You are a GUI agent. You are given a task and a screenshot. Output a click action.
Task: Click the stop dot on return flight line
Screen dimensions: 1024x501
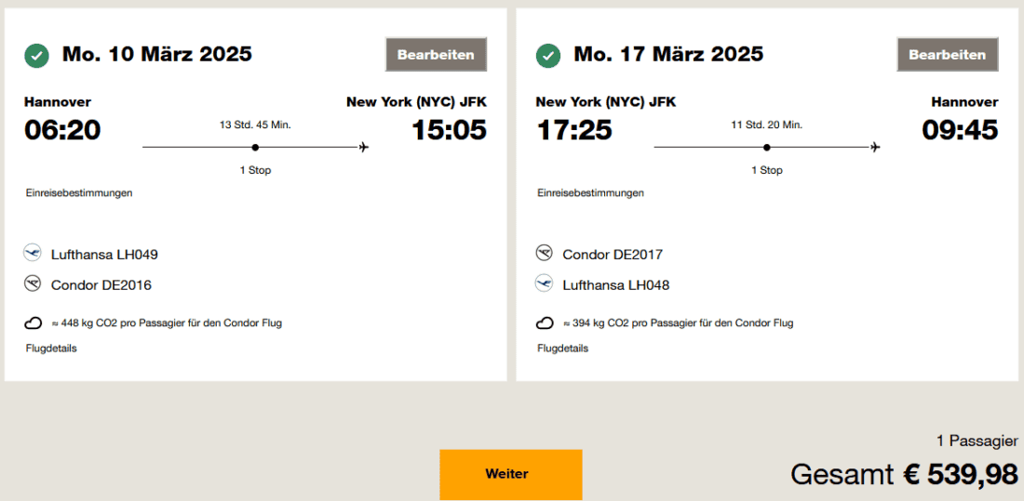[766, 147]
